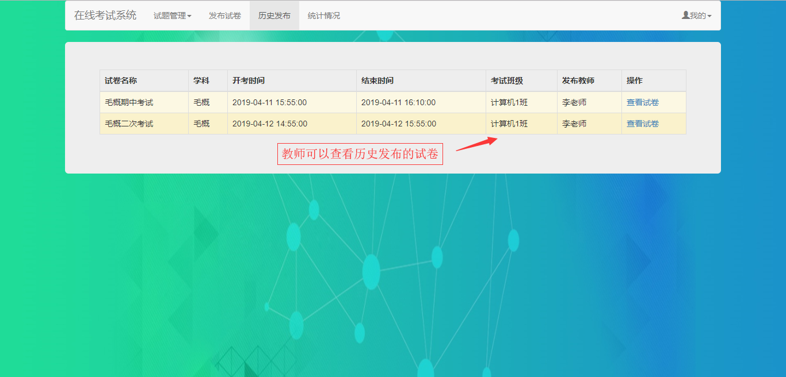Click the user icon beside 我的

685,16
